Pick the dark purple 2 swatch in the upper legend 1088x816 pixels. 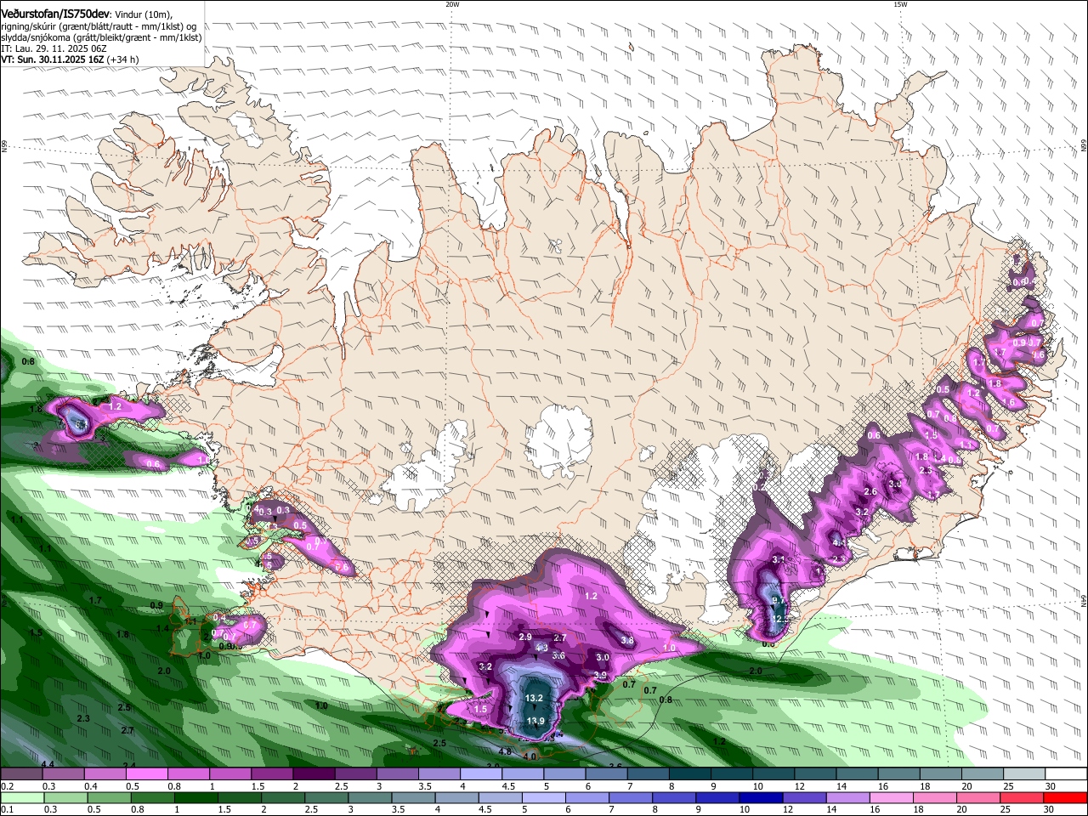[x=314, y=774]
